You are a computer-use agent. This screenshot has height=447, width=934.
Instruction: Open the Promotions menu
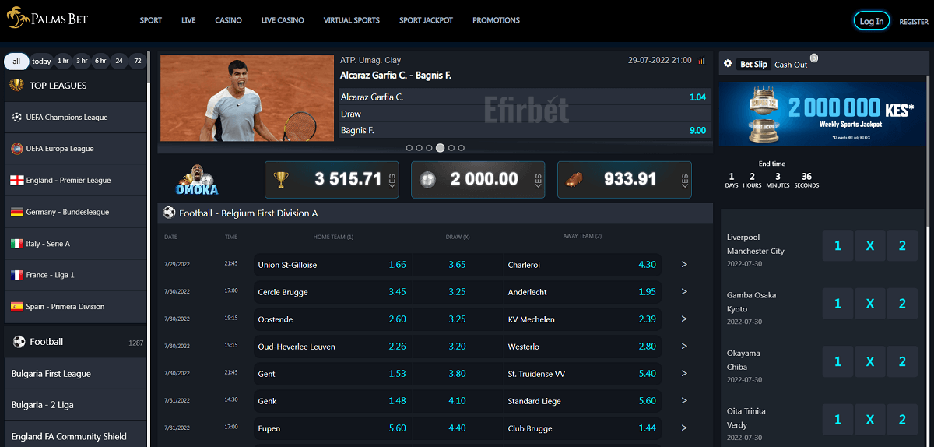point(496,20)
